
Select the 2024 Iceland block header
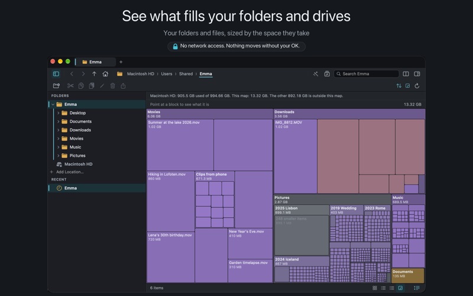(x=302, y=261)
